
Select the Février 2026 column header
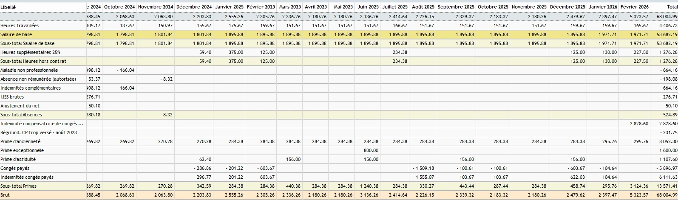pyautogui.click(x=635, y=7)
